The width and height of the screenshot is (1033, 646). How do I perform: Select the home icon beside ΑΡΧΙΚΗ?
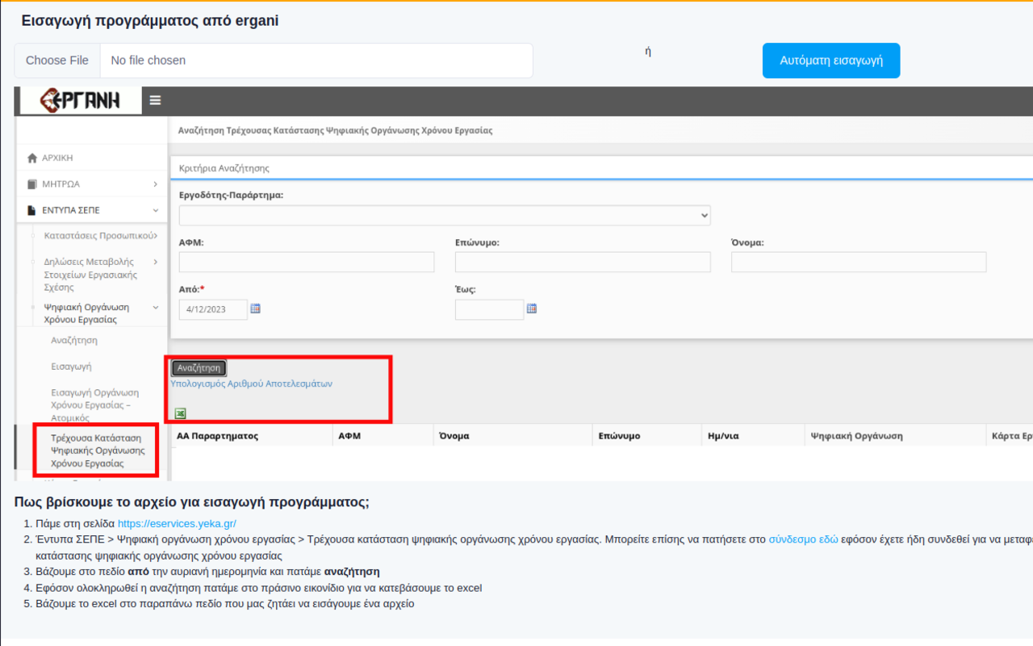click(x=31, y=157)
